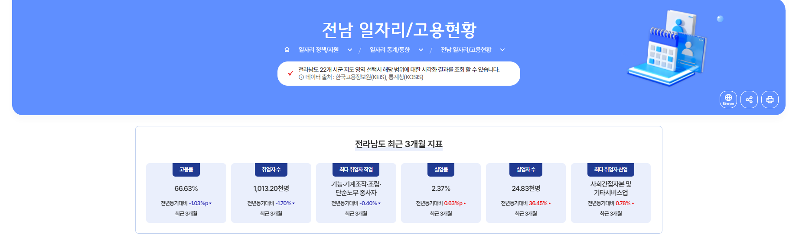Select 일자리 정책/지원 breadcrumb item
The height and width of the screenshot is (248, 799).
click(319, 50)
